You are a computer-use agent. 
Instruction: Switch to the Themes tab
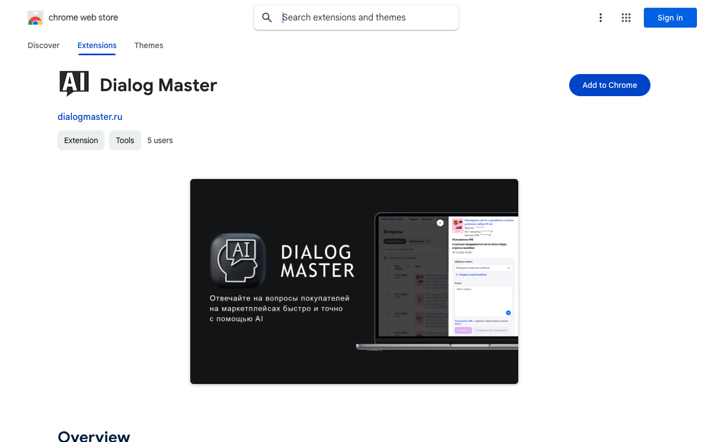(149, 45)
